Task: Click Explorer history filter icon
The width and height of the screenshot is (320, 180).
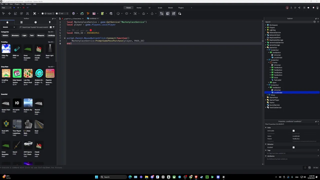Action: coord(314,22)
